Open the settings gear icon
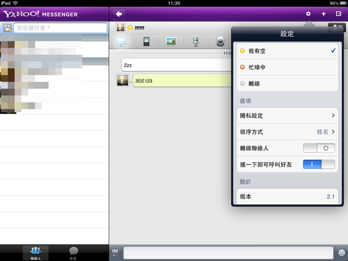 [308, 14]
